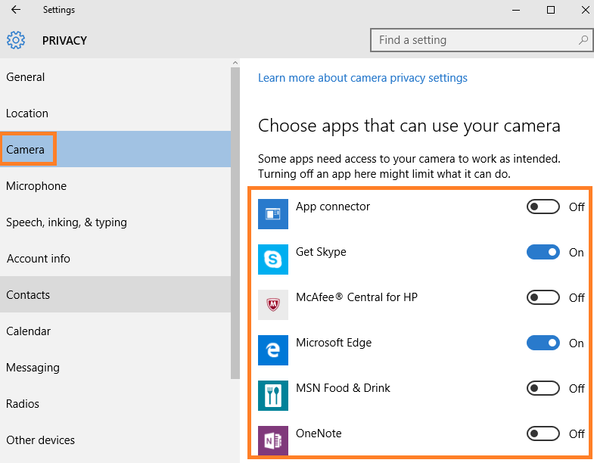The width and height of the screenshot is (594, 463).
Task: Click the OneNote label
Action: pyautogui.click(x=319, y=433)
